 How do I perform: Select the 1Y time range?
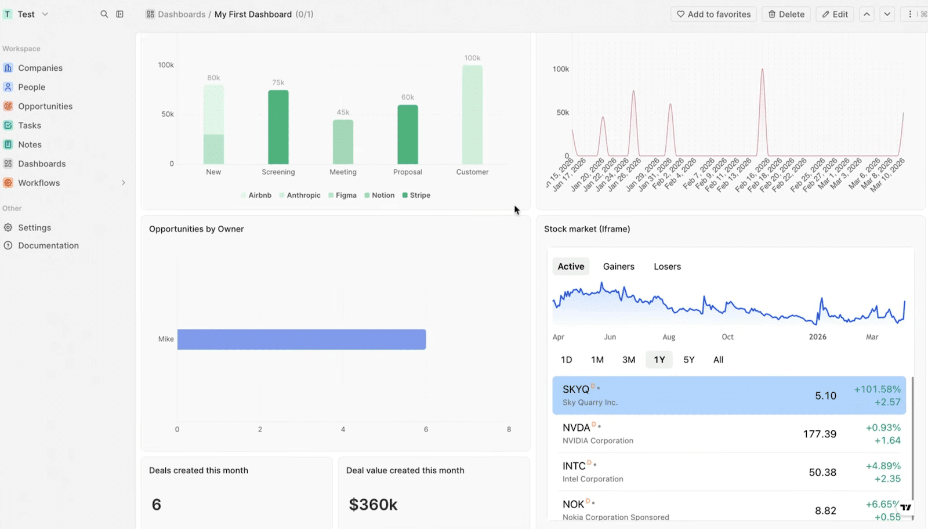tap(659, 360)
